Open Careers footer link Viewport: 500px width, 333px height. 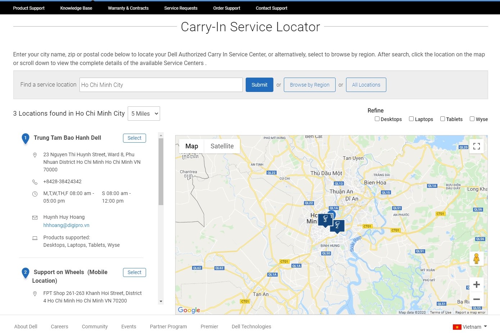coord(59,327)
